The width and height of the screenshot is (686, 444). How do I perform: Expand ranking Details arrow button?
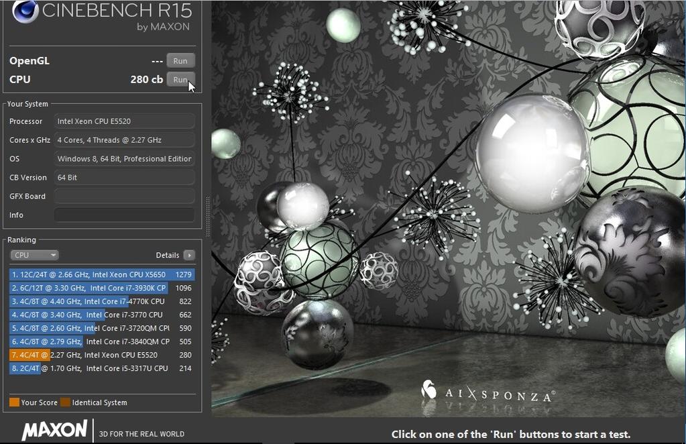coord(189,255)
